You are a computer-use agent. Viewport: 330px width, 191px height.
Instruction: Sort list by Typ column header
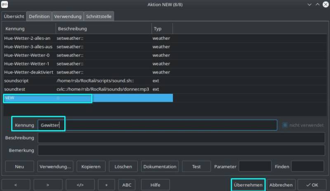[162, 29]
